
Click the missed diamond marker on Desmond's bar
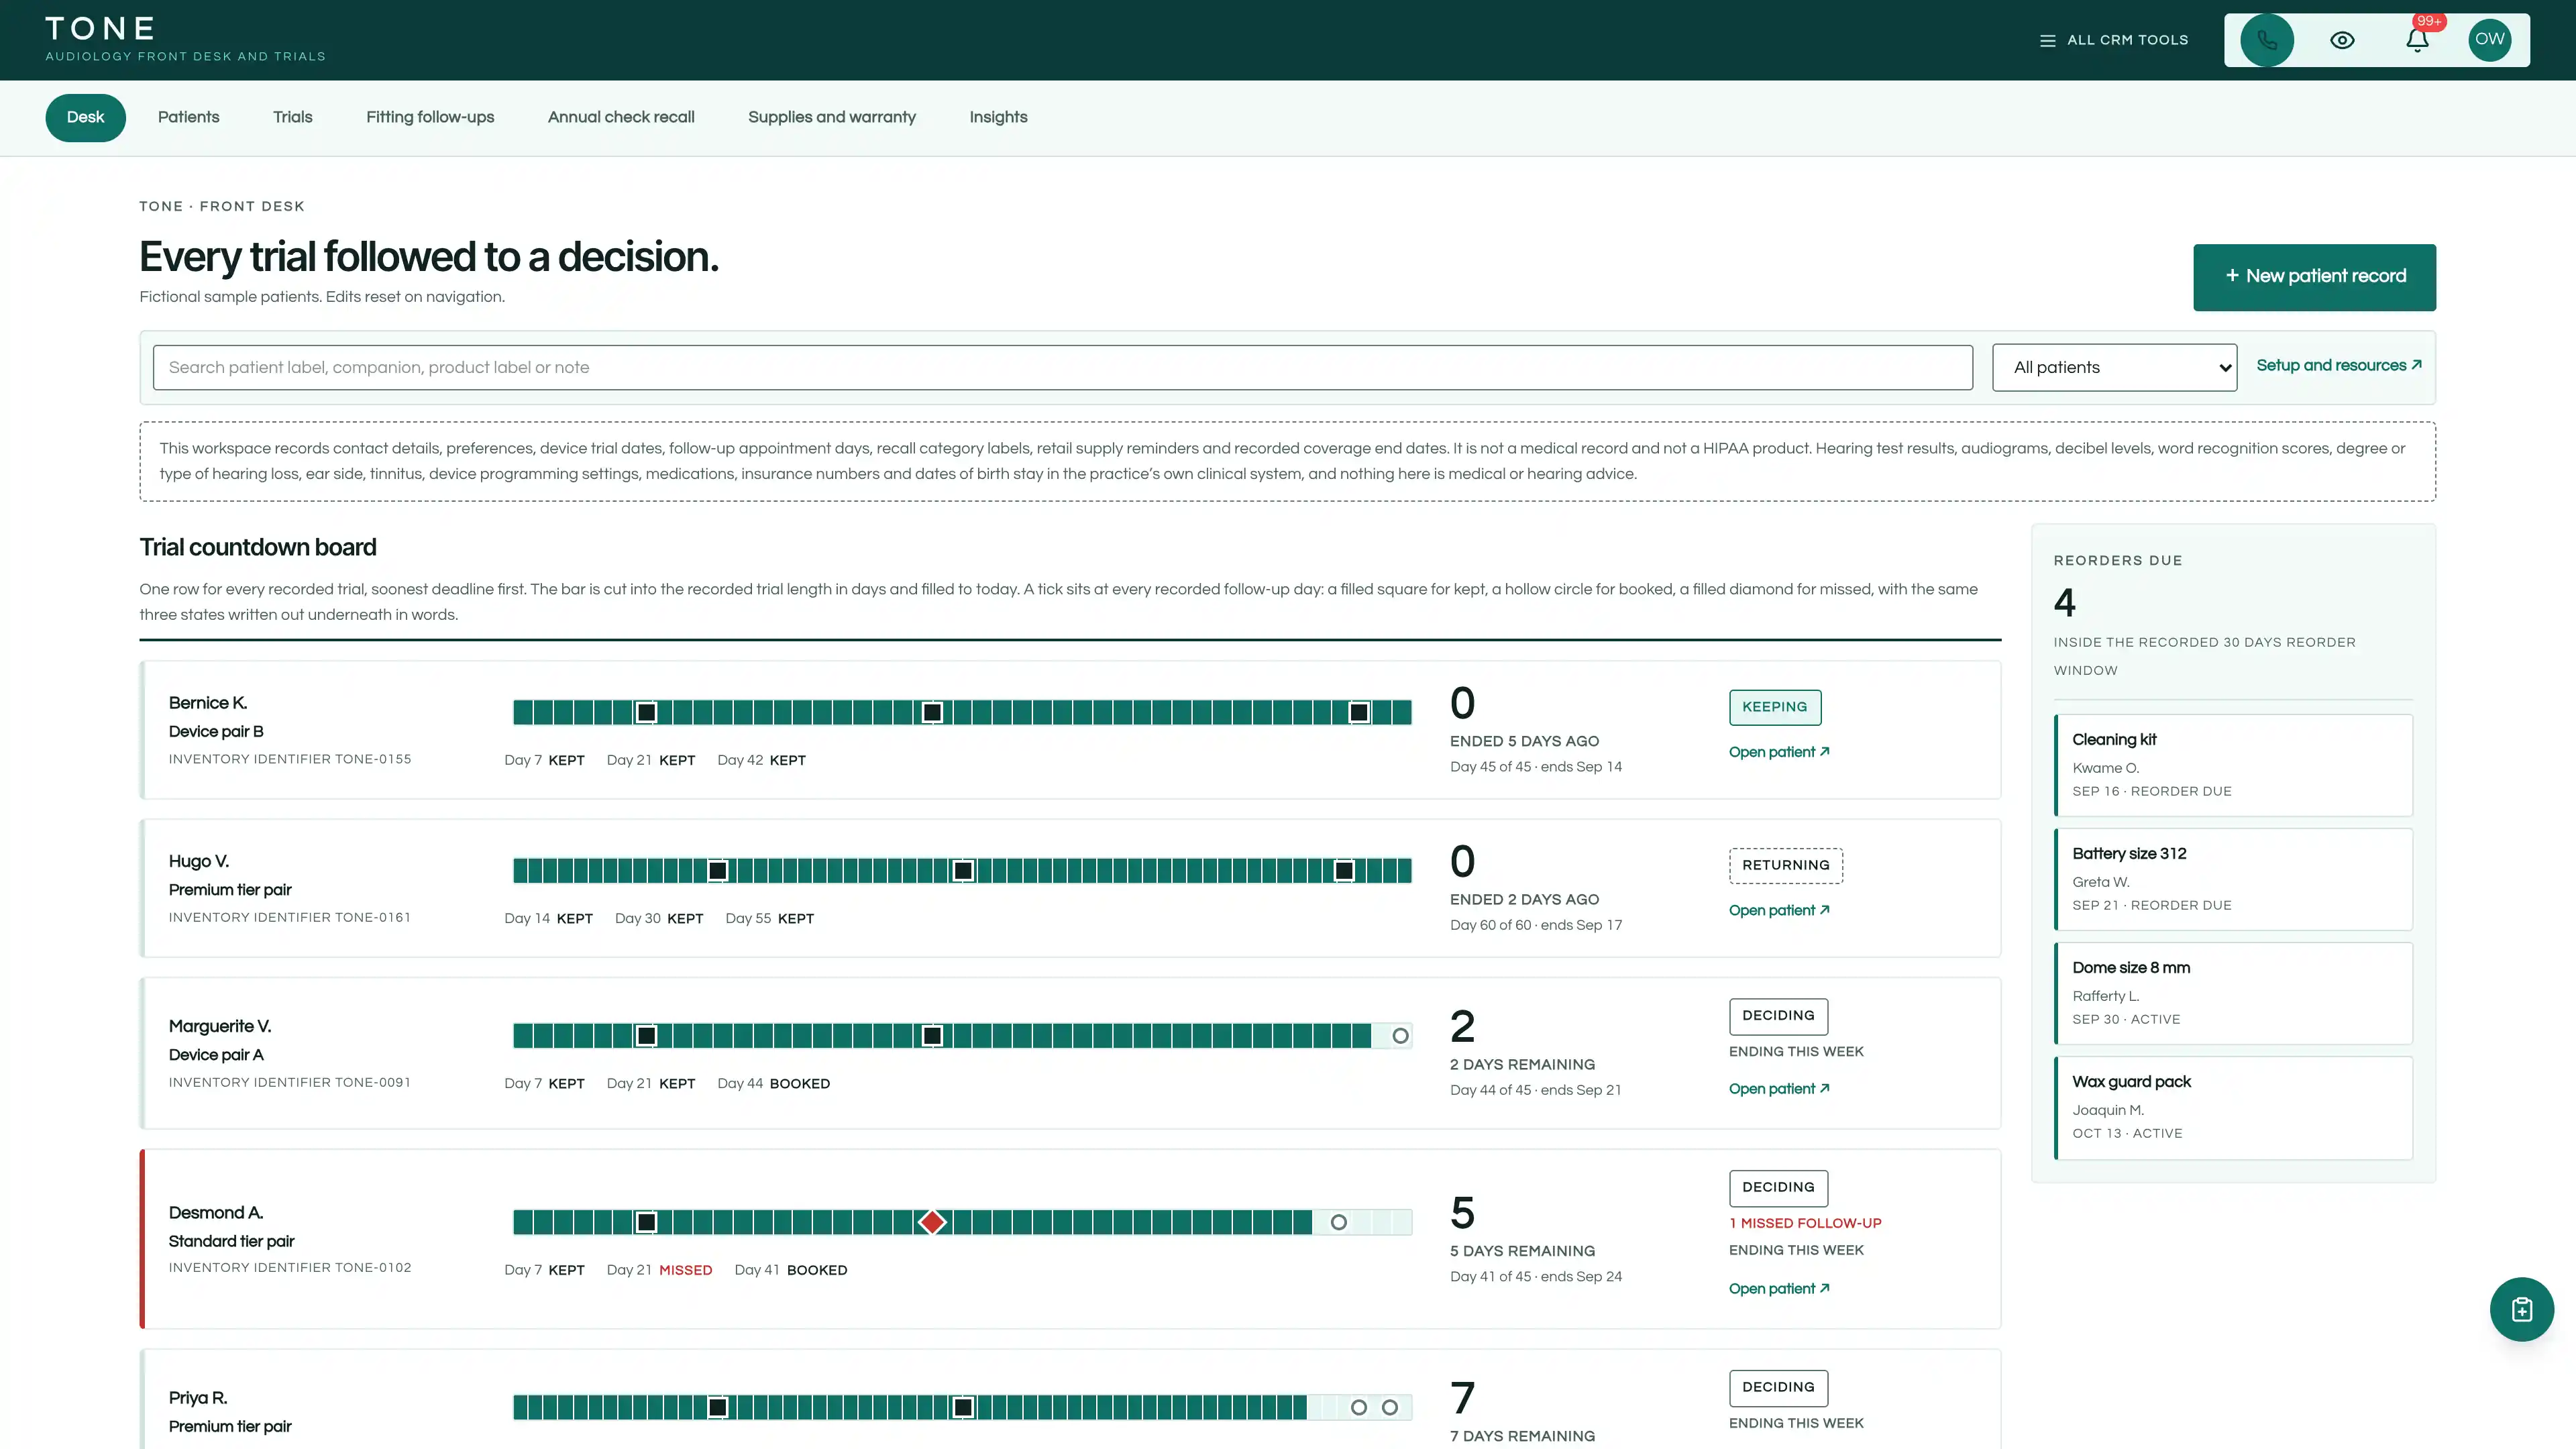[x=932, y=1222]
